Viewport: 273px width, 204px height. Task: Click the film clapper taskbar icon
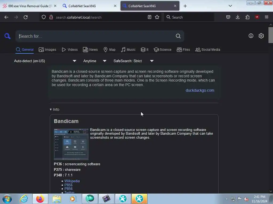(106, 199)
